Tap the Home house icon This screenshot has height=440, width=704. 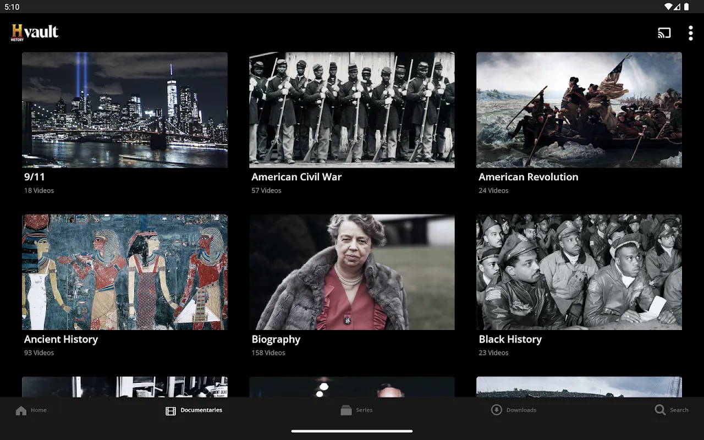pyautogui.click(x=21, y=410)
